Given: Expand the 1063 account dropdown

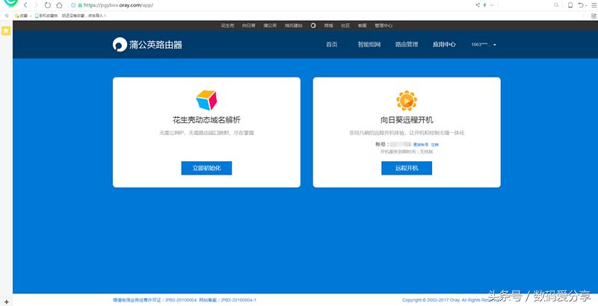Looking at the screenshot, I should point(484,45).
